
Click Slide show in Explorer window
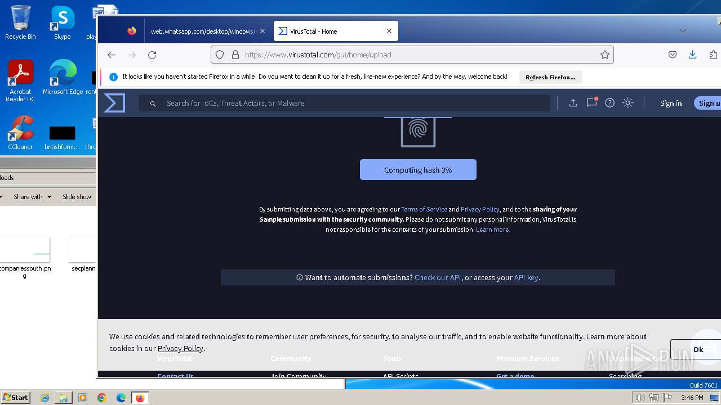point(77,197)
